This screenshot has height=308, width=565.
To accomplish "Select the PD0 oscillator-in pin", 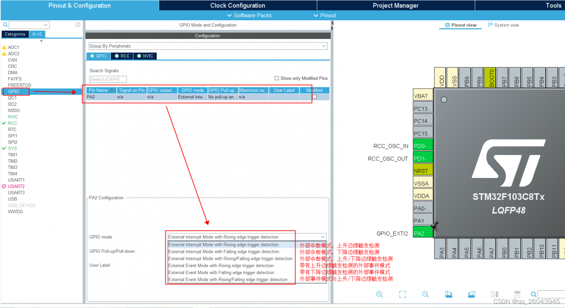I will coord(423,146).
